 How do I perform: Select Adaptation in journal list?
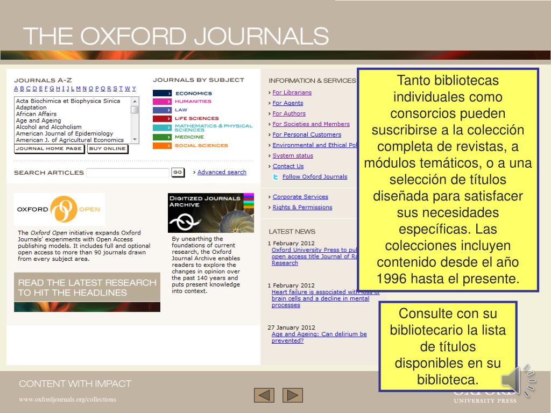(x=31, y=108)
